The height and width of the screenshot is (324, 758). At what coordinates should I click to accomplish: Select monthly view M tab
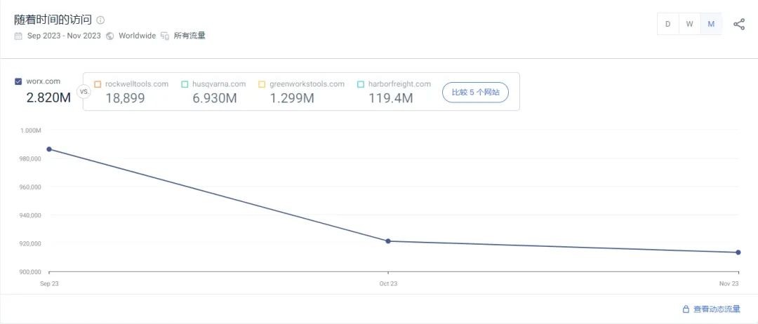tap(711, 24)
